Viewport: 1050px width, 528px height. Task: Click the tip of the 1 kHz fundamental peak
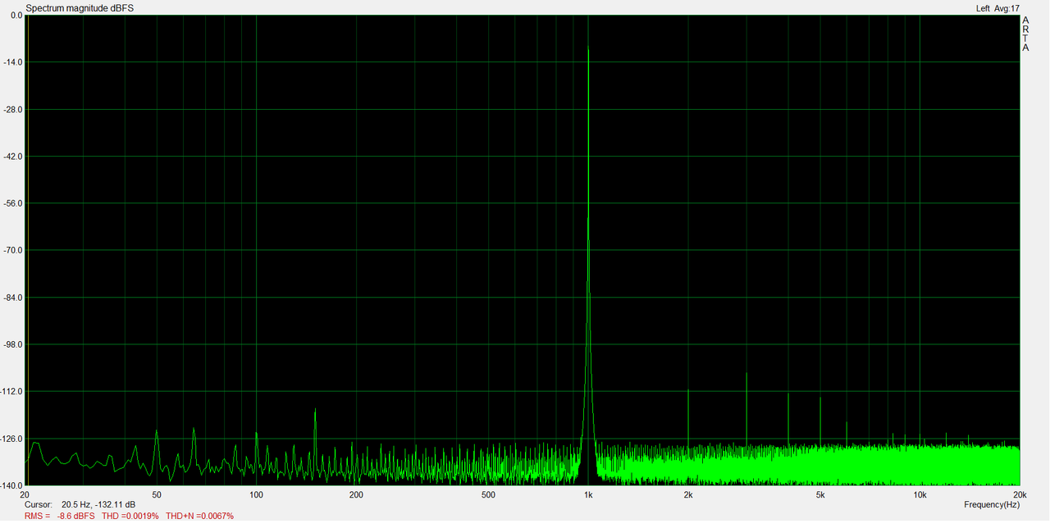pos(588,48)
